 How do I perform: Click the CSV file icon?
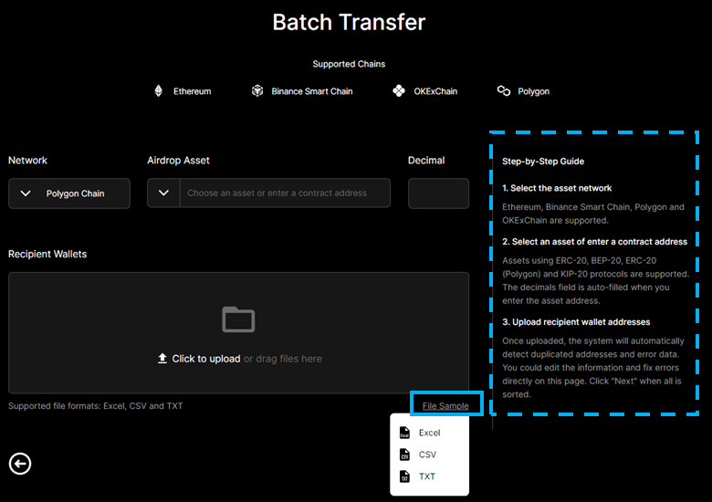[x=404, y=455]
